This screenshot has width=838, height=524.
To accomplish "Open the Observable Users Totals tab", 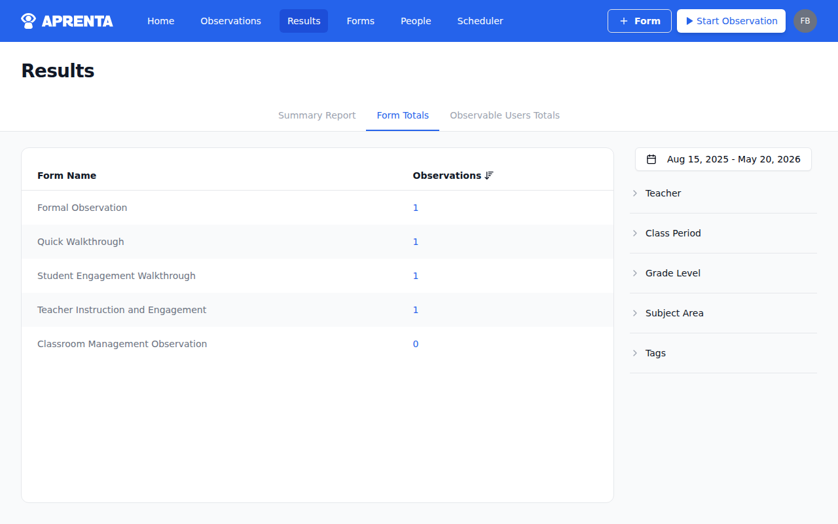I will [x=505, y=115].
